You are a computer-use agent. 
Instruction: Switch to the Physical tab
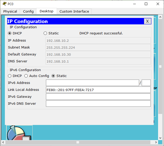point(10,11)
